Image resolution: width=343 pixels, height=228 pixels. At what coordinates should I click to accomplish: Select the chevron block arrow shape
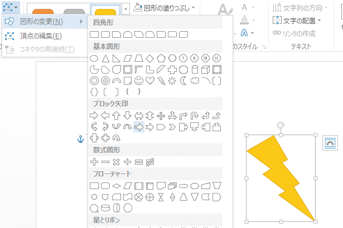point(172,127)
